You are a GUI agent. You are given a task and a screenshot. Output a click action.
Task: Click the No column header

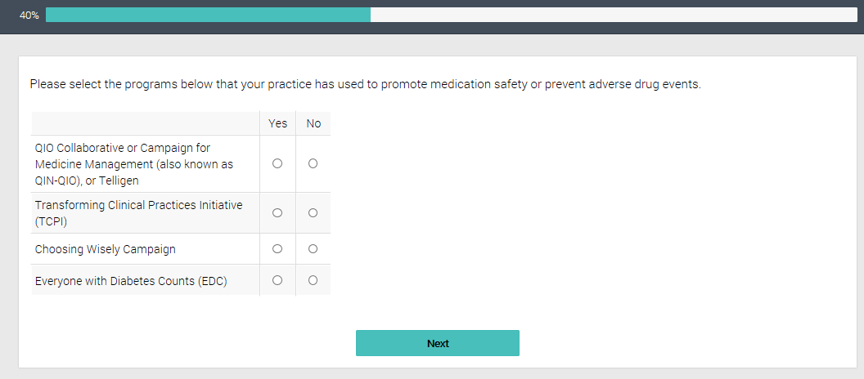313,123
